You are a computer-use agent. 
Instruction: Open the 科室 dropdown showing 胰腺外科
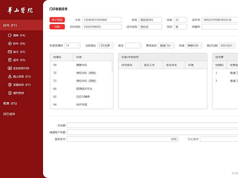tap(194, 46)
